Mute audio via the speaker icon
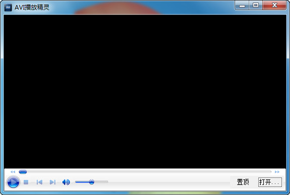 [66, 182]
